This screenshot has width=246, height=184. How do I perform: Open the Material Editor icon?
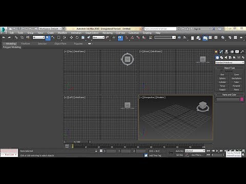[223, 37]
